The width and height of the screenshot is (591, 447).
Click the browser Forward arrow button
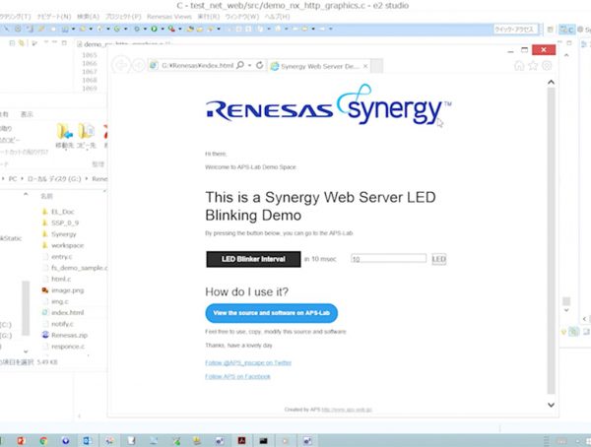138,66
